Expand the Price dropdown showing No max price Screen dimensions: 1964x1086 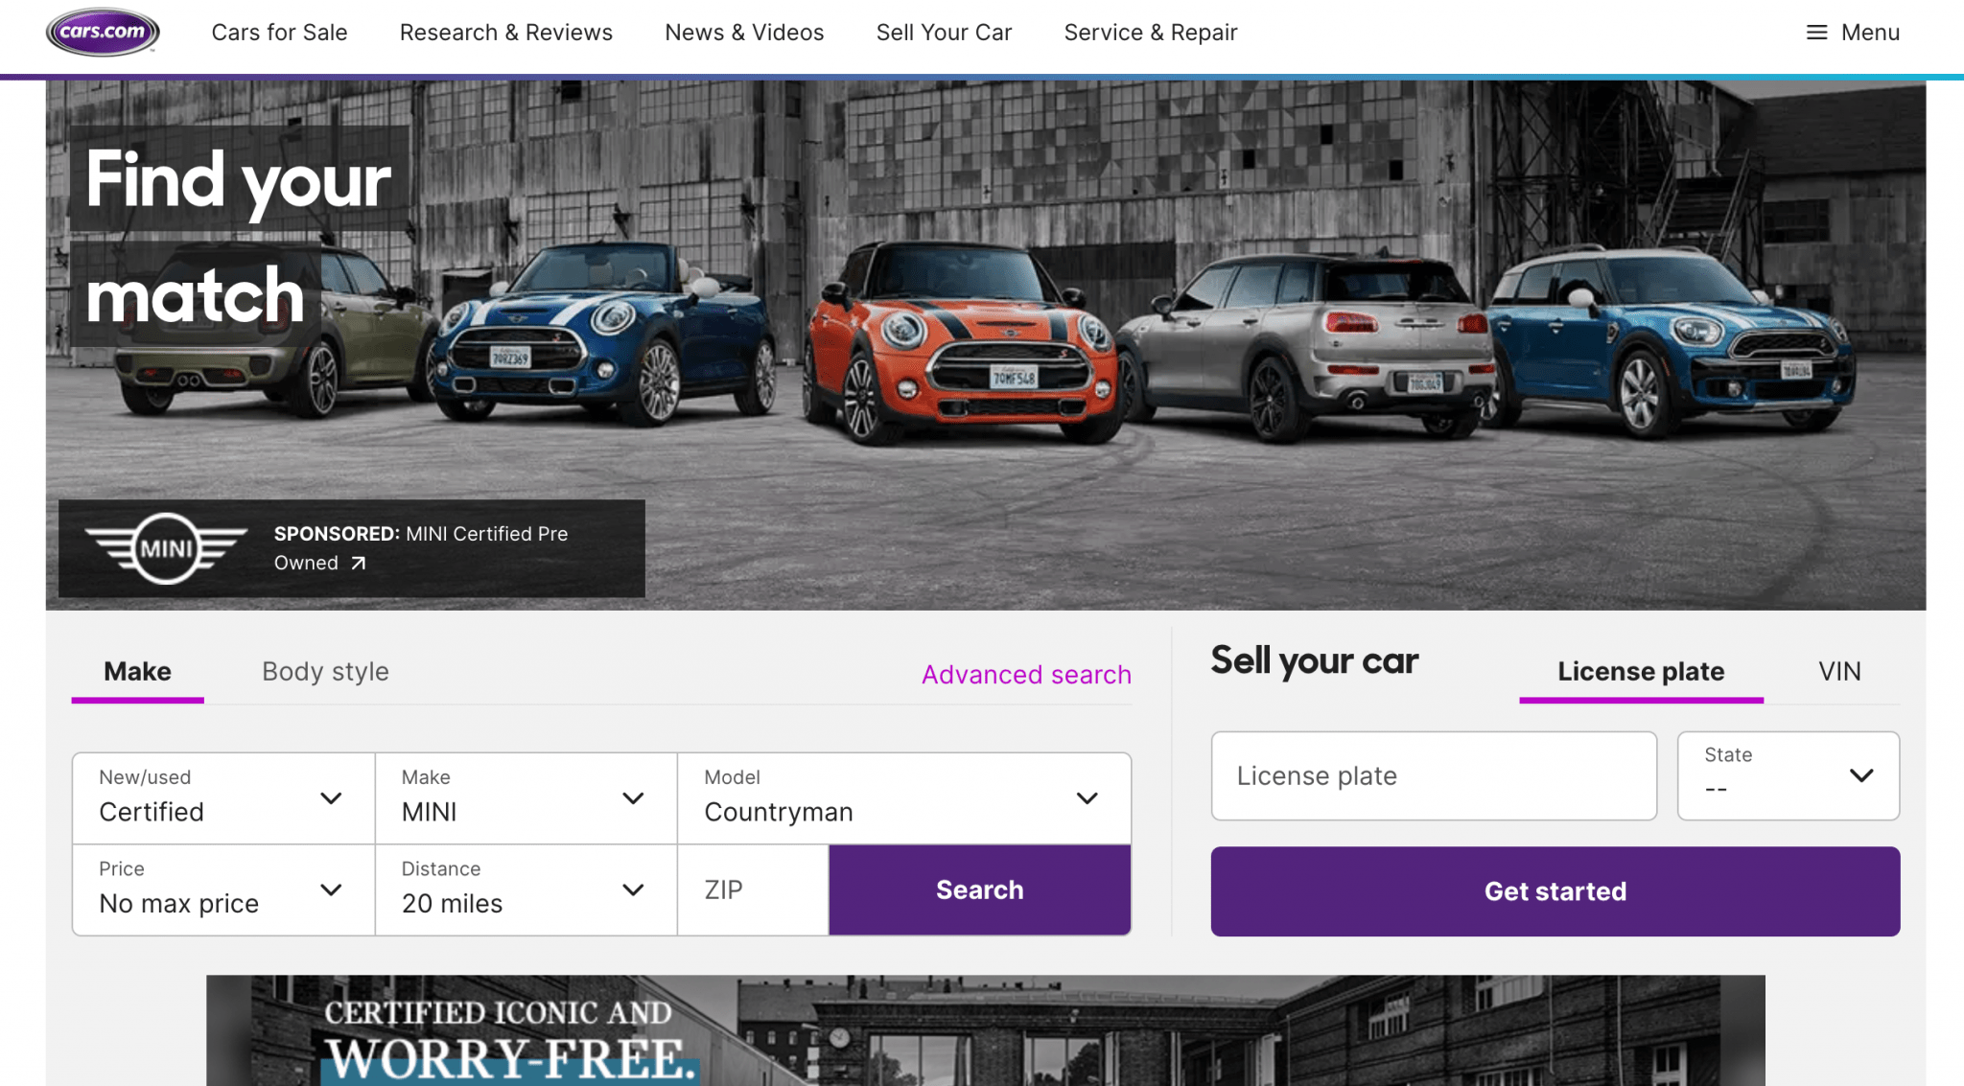click(222, 889)
